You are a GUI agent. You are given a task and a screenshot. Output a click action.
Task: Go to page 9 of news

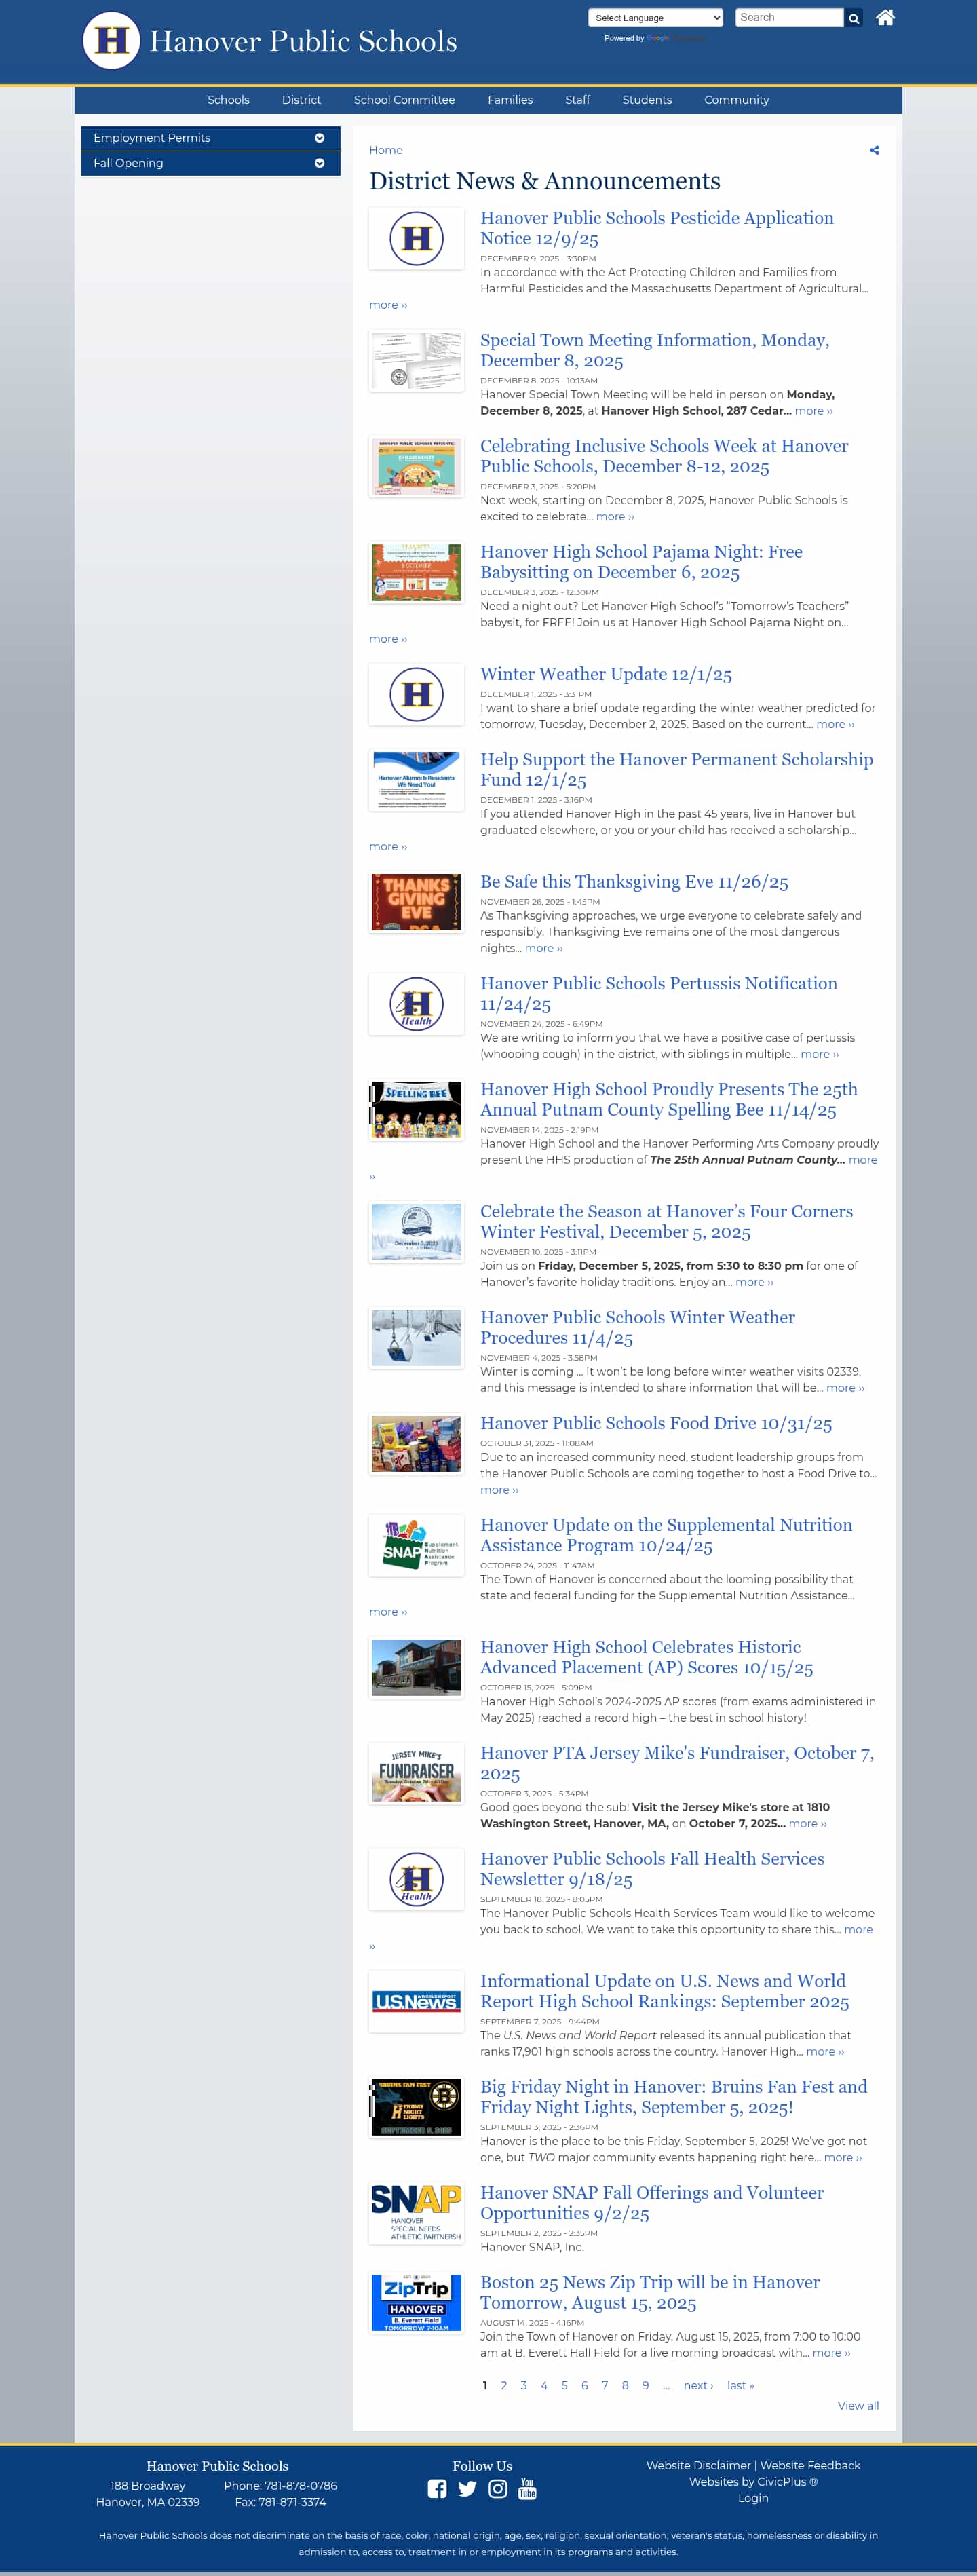tap(645, 2386)
